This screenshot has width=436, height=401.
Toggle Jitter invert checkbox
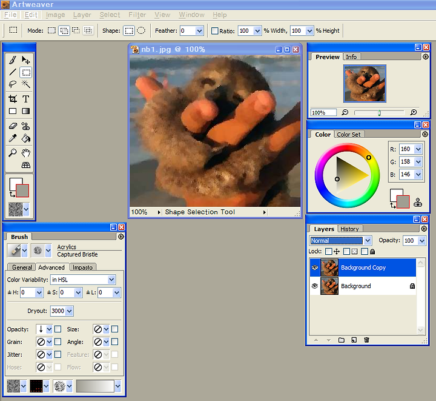tap(58, 354)
